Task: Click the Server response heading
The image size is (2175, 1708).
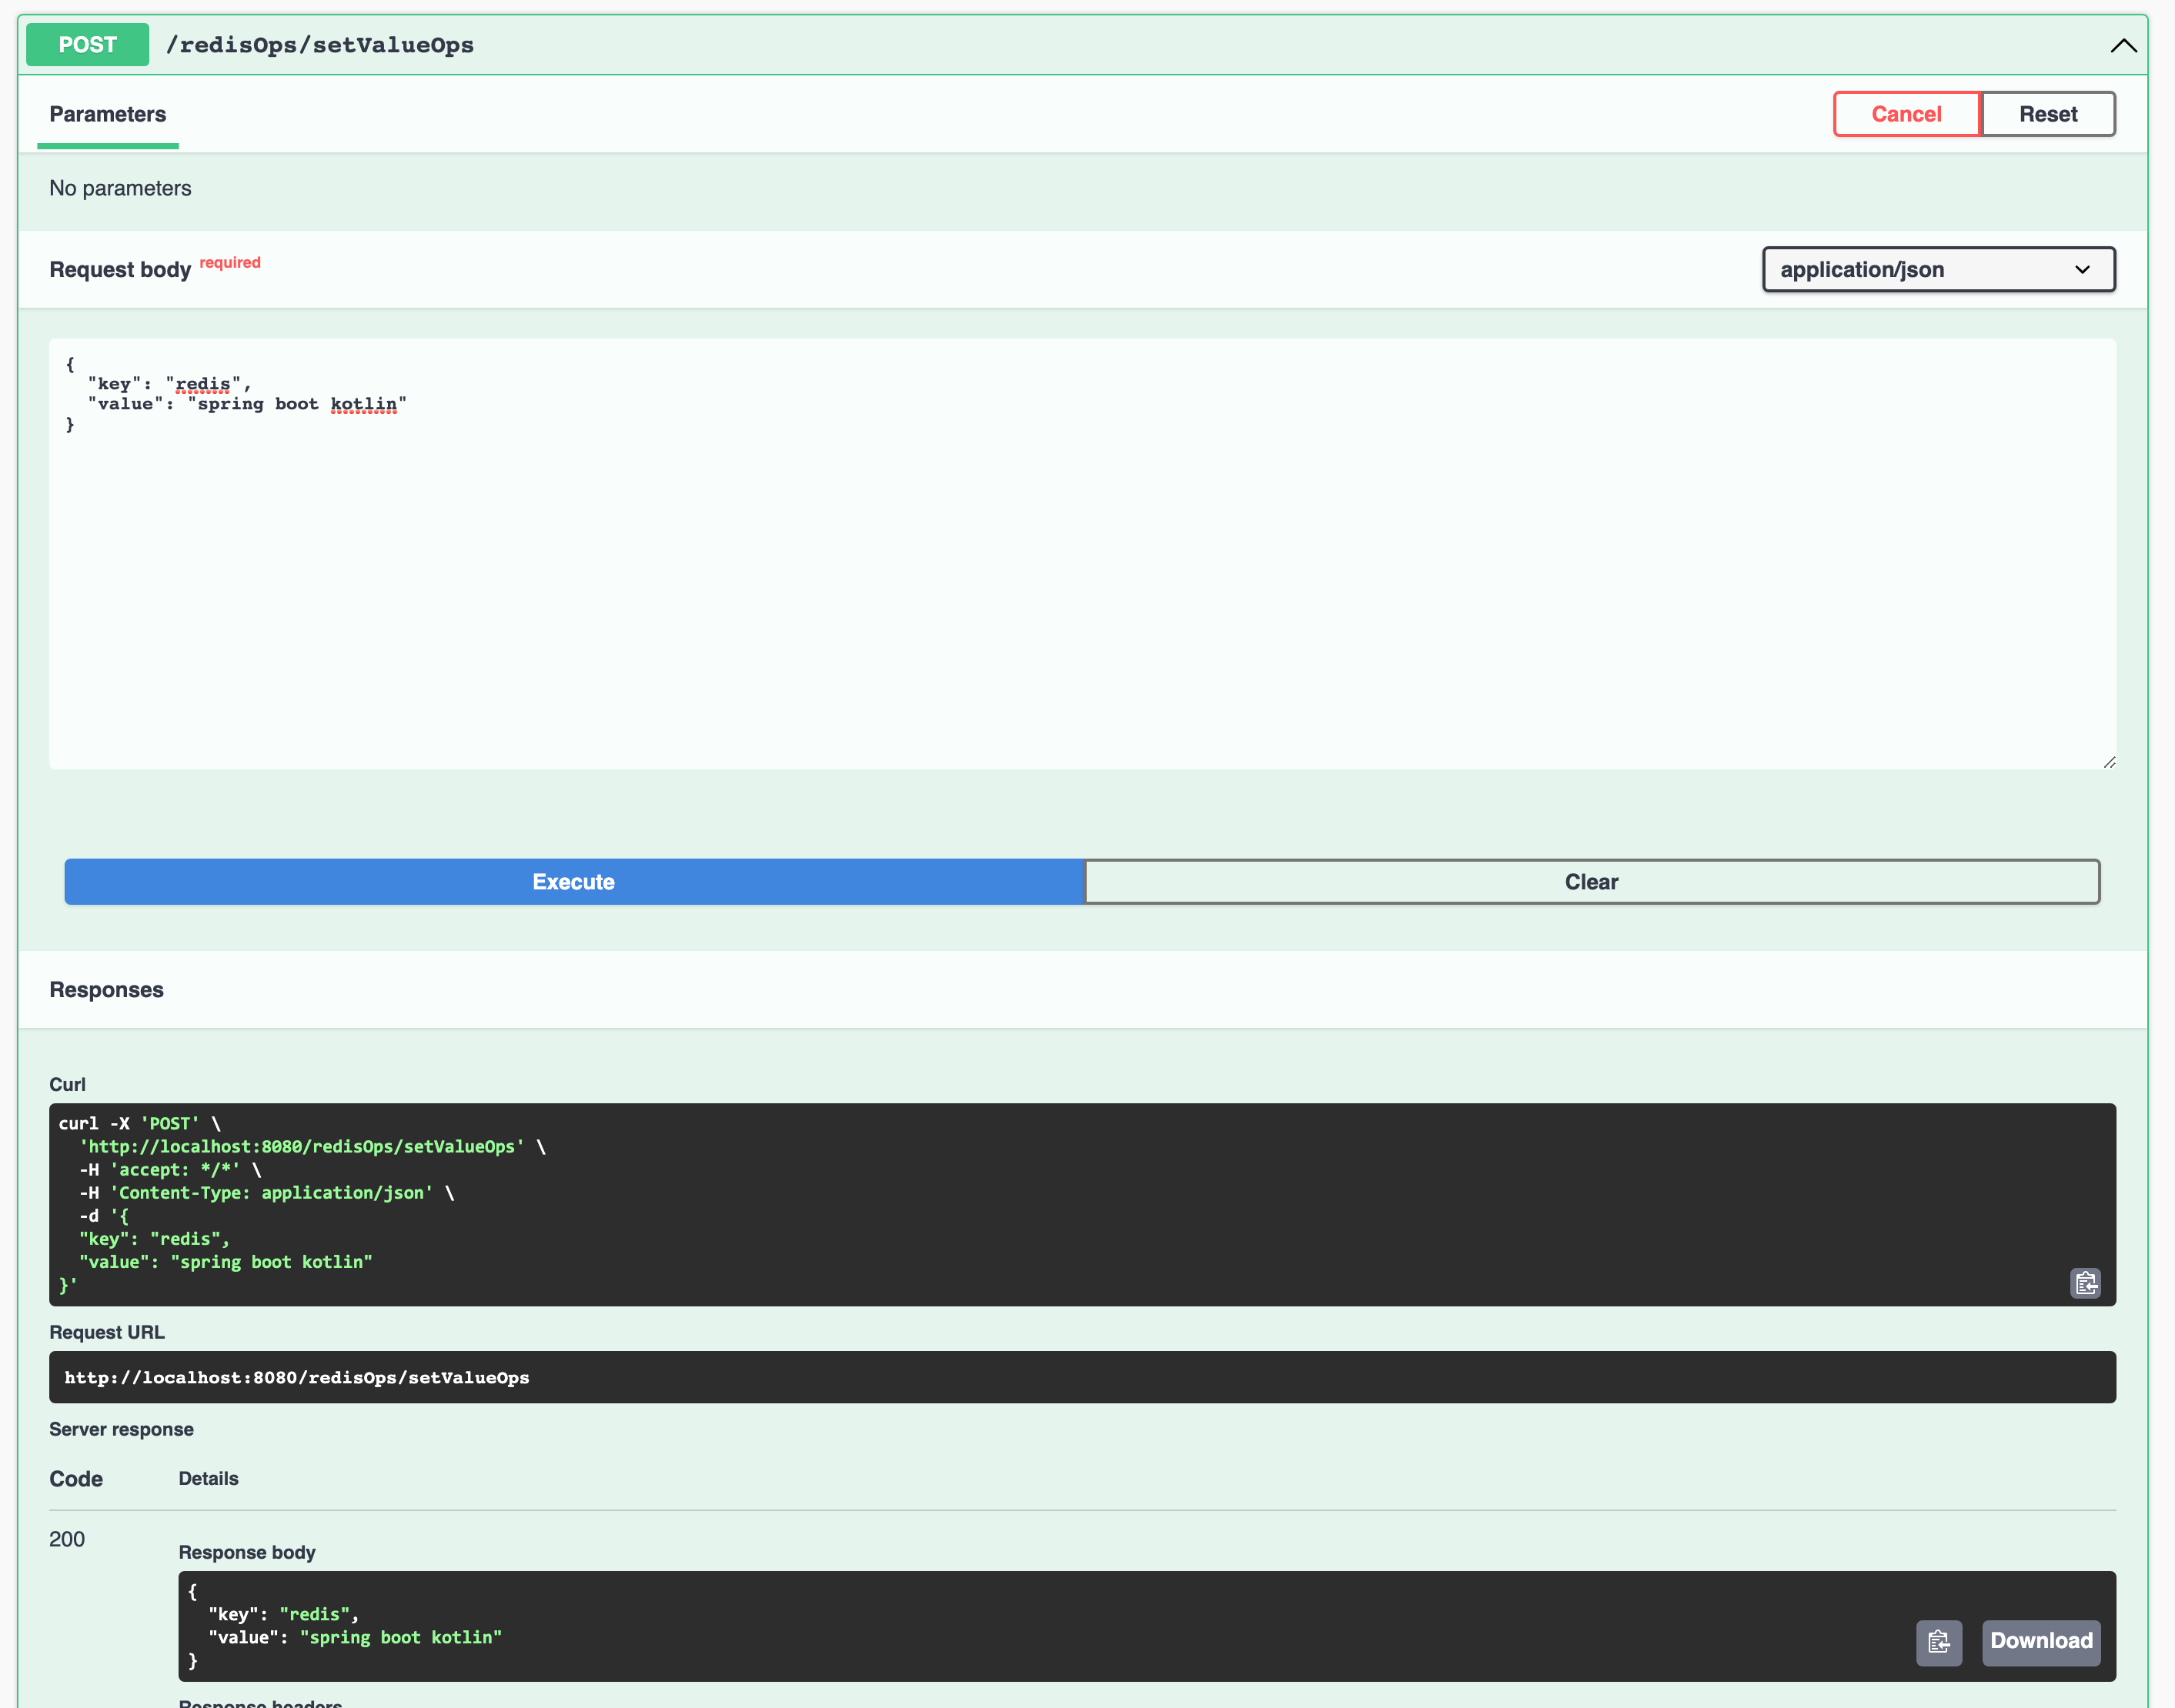Action: click(121, 1429)
